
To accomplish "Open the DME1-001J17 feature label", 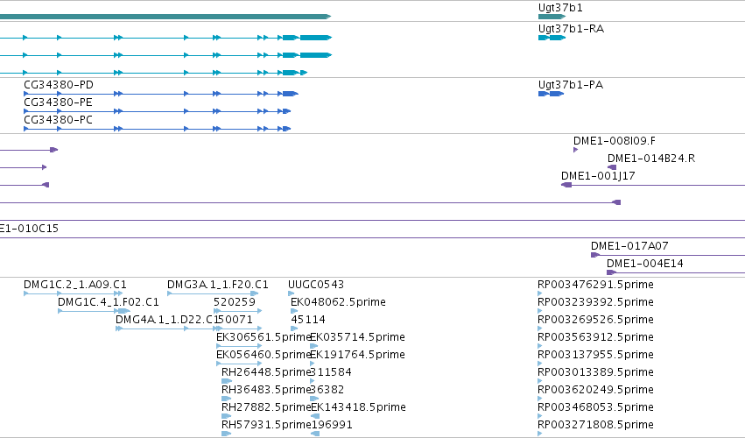I will (x=598, y=176).
